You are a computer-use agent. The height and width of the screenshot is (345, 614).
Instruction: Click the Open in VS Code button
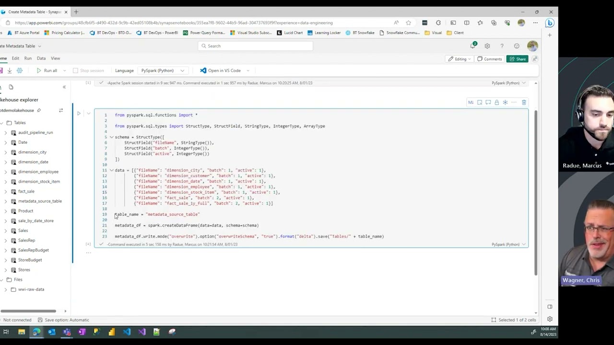click(x=220, y=70)
